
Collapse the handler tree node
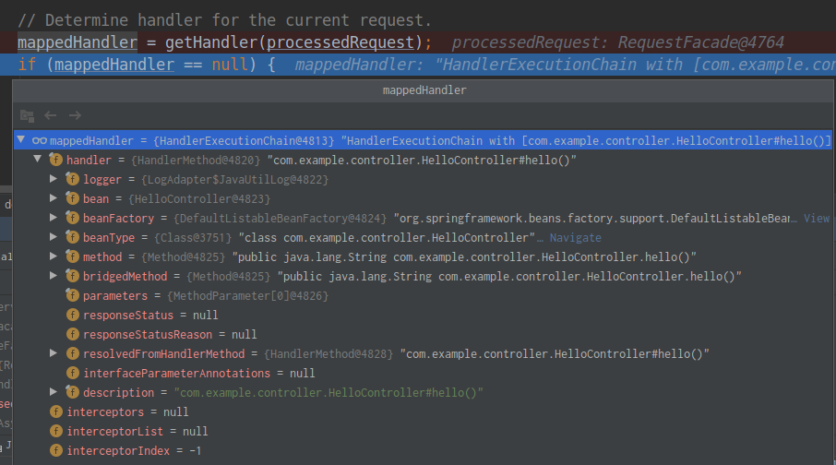[x=38, y=160]
